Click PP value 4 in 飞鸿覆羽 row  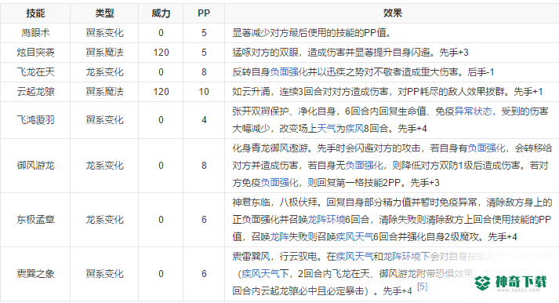[x=204, y=120]
